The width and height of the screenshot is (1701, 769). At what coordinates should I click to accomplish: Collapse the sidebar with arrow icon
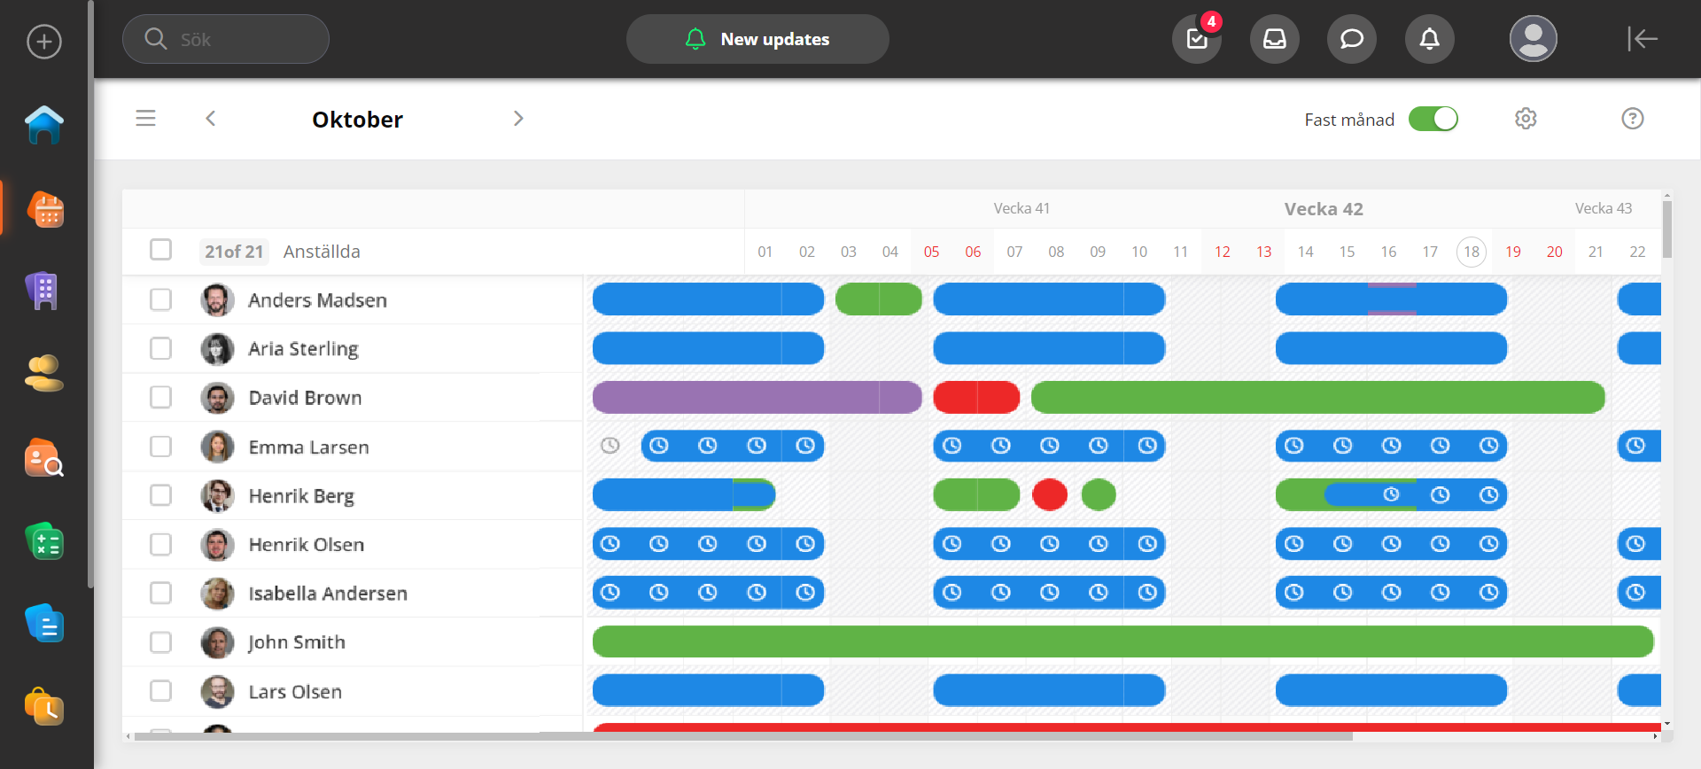point(1642,39)
